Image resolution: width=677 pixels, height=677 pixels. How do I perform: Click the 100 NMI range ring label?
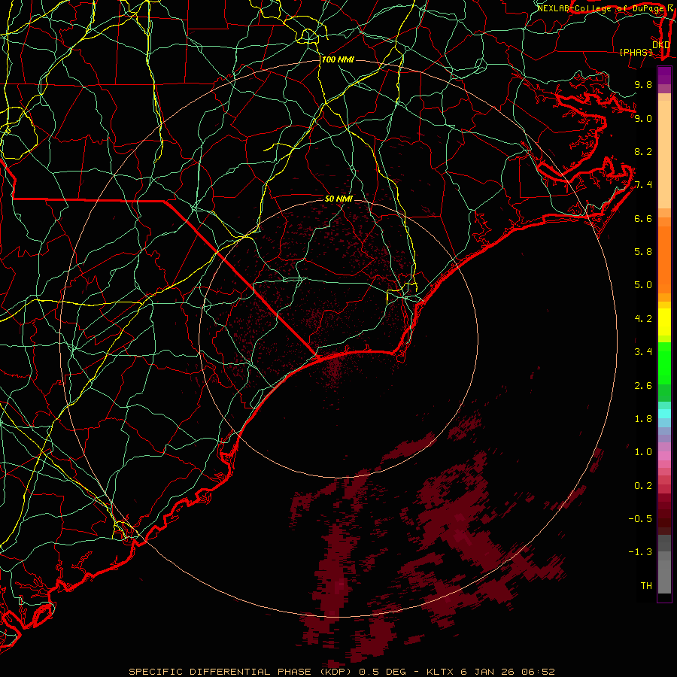coord(338,59)
